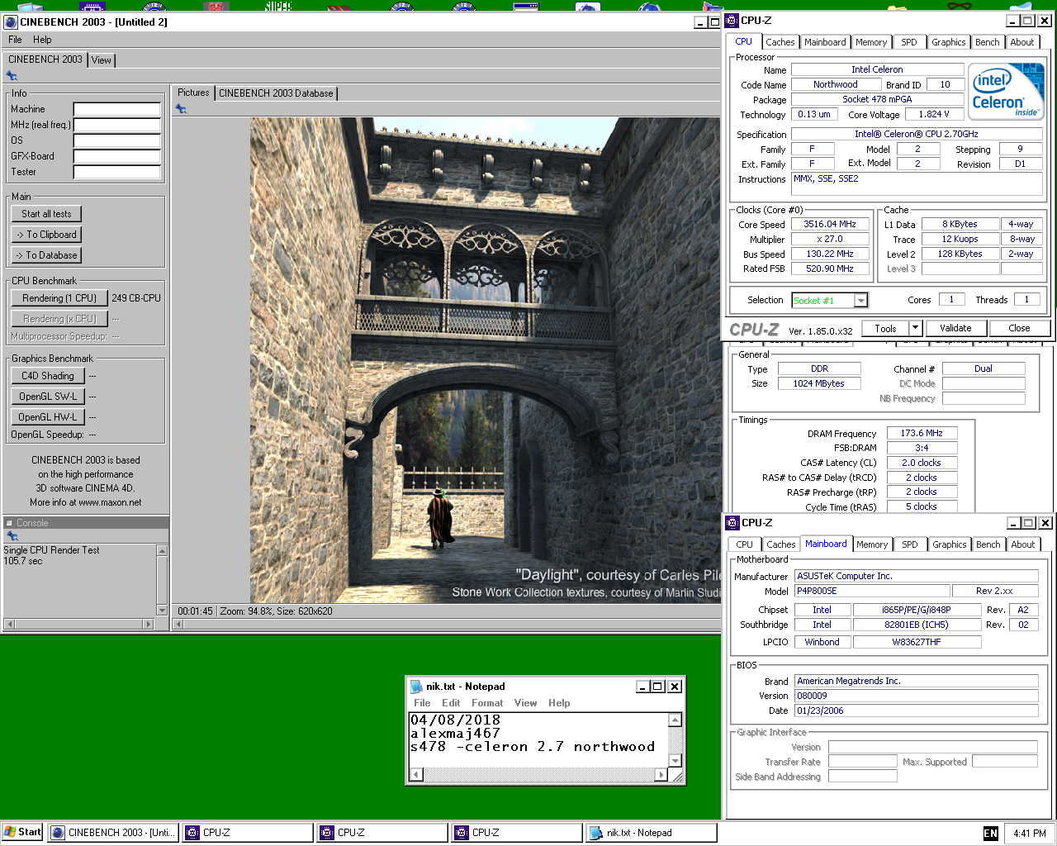Click into the Machine input field
1057x846 pixels.
116,109
